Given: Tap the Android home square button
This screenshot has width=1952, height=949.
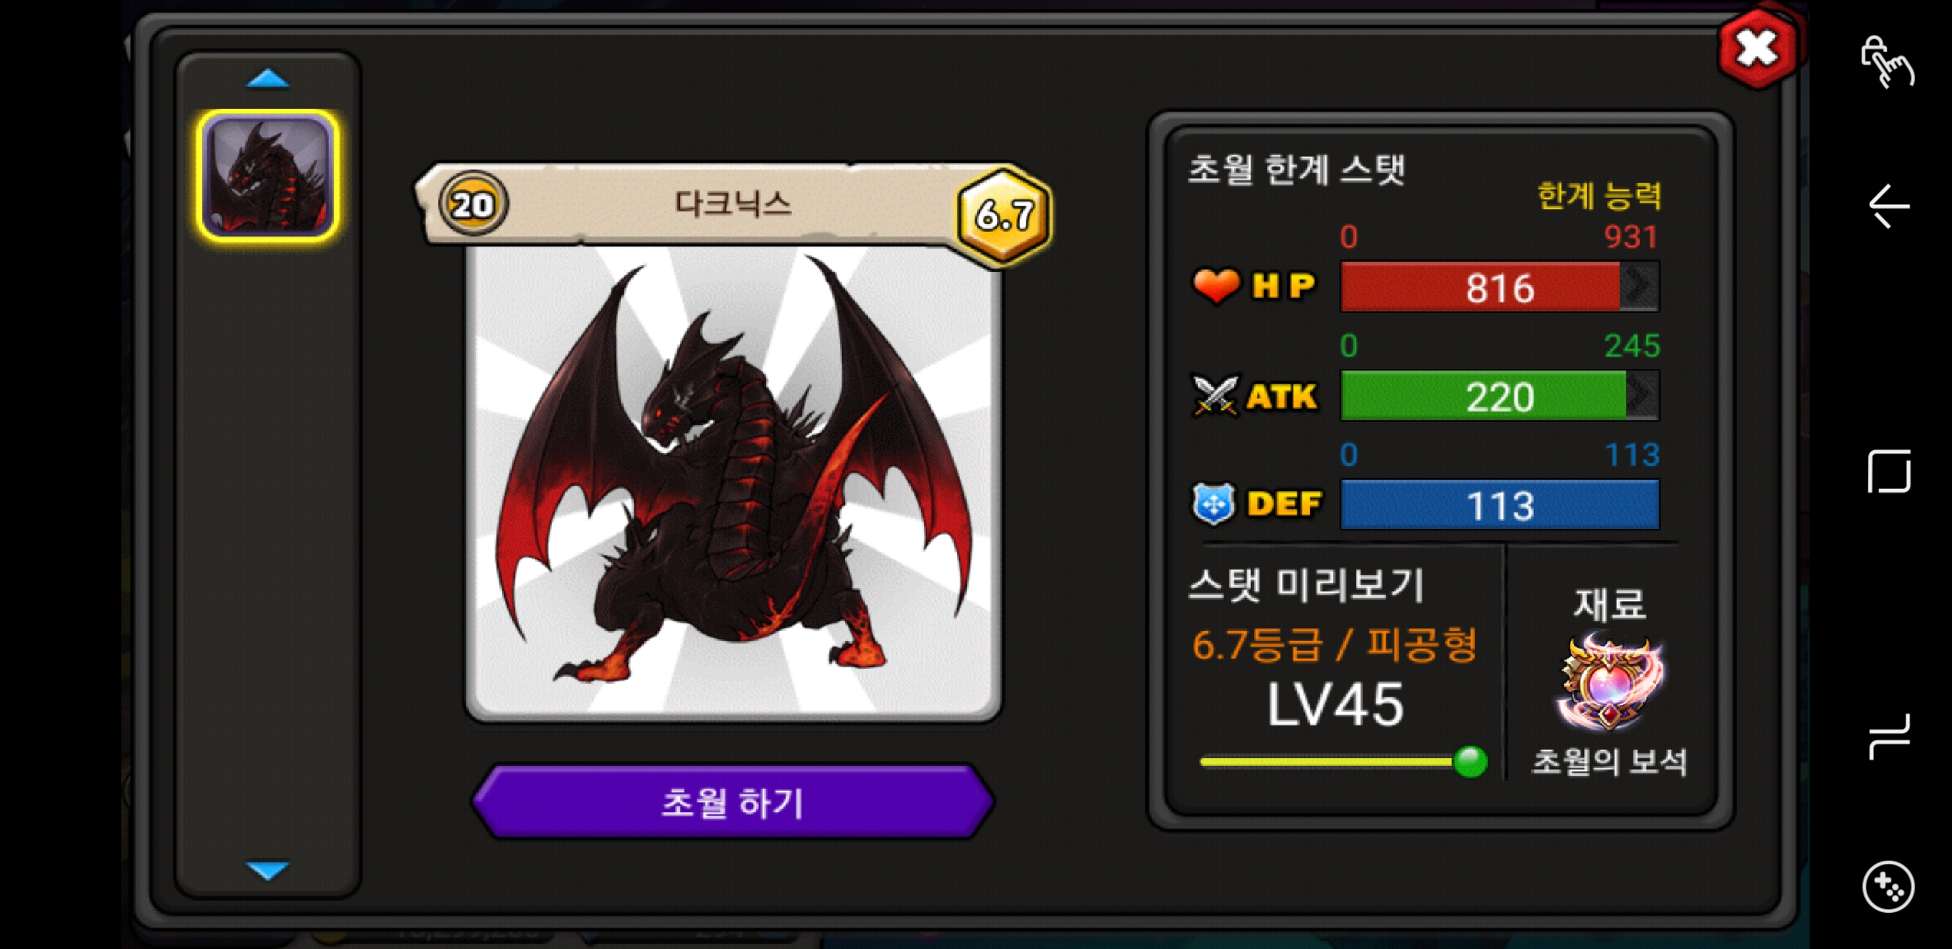Looking at the screenshot, I should (1889, 471).
